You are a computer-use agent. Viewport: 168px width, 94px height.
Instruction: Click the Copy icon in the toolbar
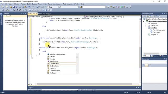coord(23,7)
